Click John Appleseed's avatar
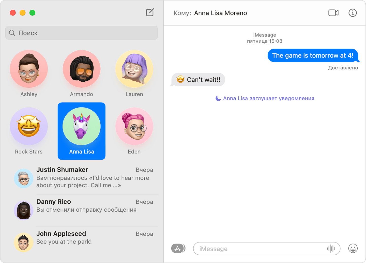This screenshot has height=263, width=366. coord(23,242)
